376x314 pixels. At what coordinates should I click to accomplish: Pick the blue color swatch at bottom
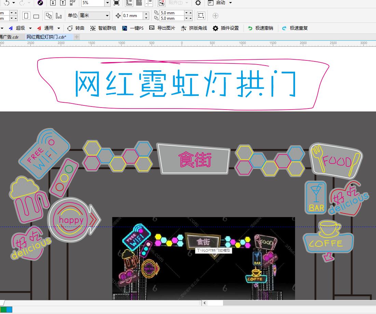9,310
